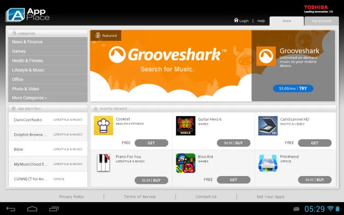Viewport: 344px width, 215px height.
Task: Open DuroCast Radio in favs list
Action: (48, 120)
